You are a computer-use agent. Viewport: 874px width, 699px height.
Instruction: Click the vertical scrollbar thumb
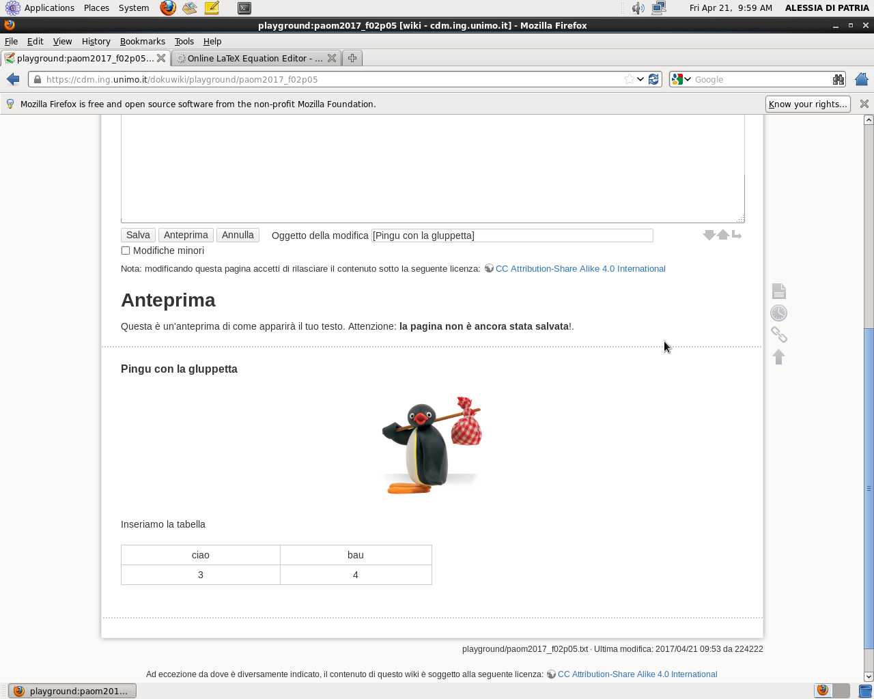(869, 488)
